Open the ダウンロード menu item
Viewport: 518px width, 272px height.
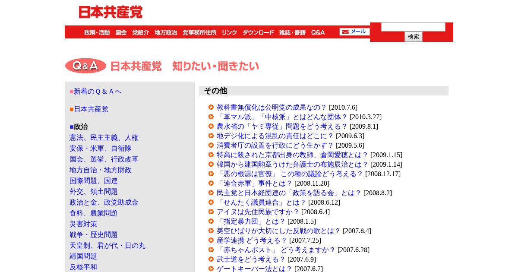[x=258, y=32]
